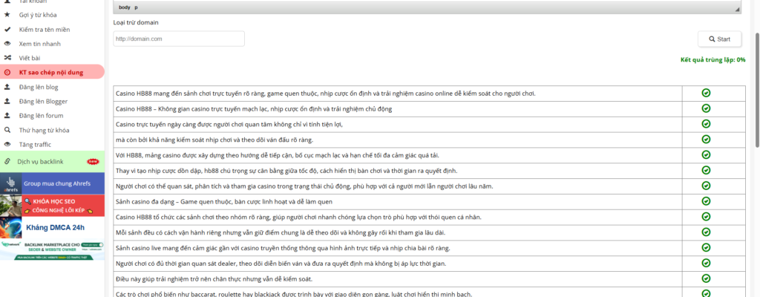The height and width of the screenshot is (297, 760).
Task: Click the checkmark icon for Kiểm tra tên miền
Action: click(7, 30)
